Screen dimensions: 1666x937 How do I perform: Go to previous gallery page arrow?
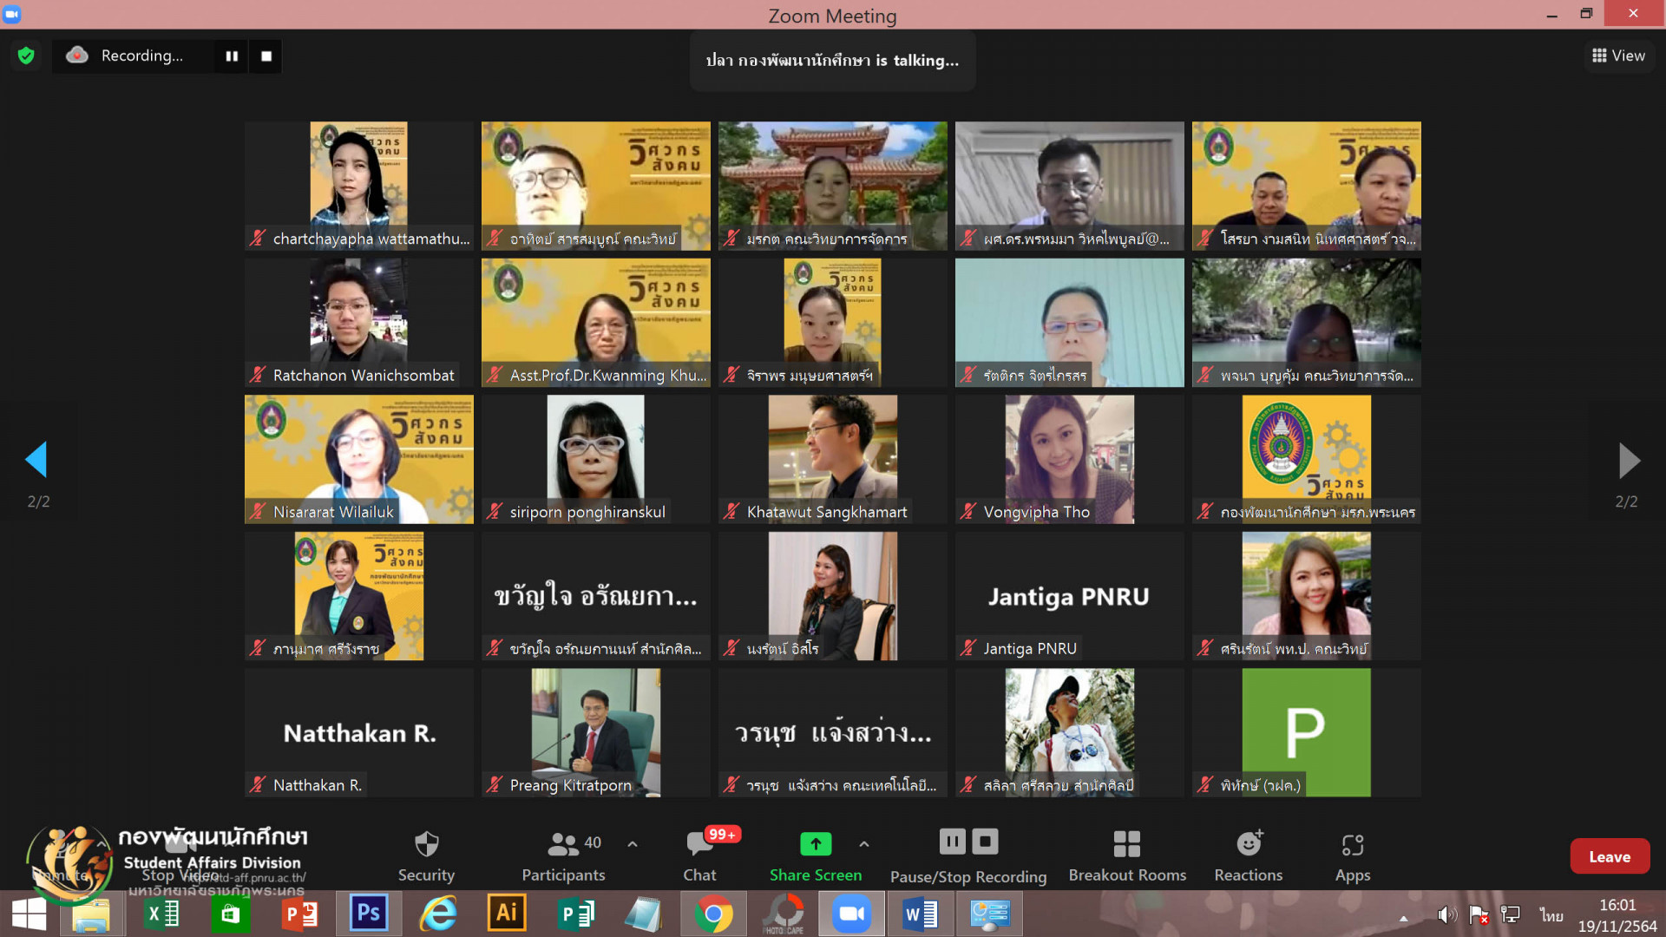coord(36,460)
